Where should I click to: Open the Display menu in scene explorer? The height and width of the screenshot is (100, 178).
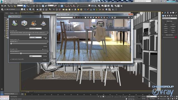coord(12,13)
